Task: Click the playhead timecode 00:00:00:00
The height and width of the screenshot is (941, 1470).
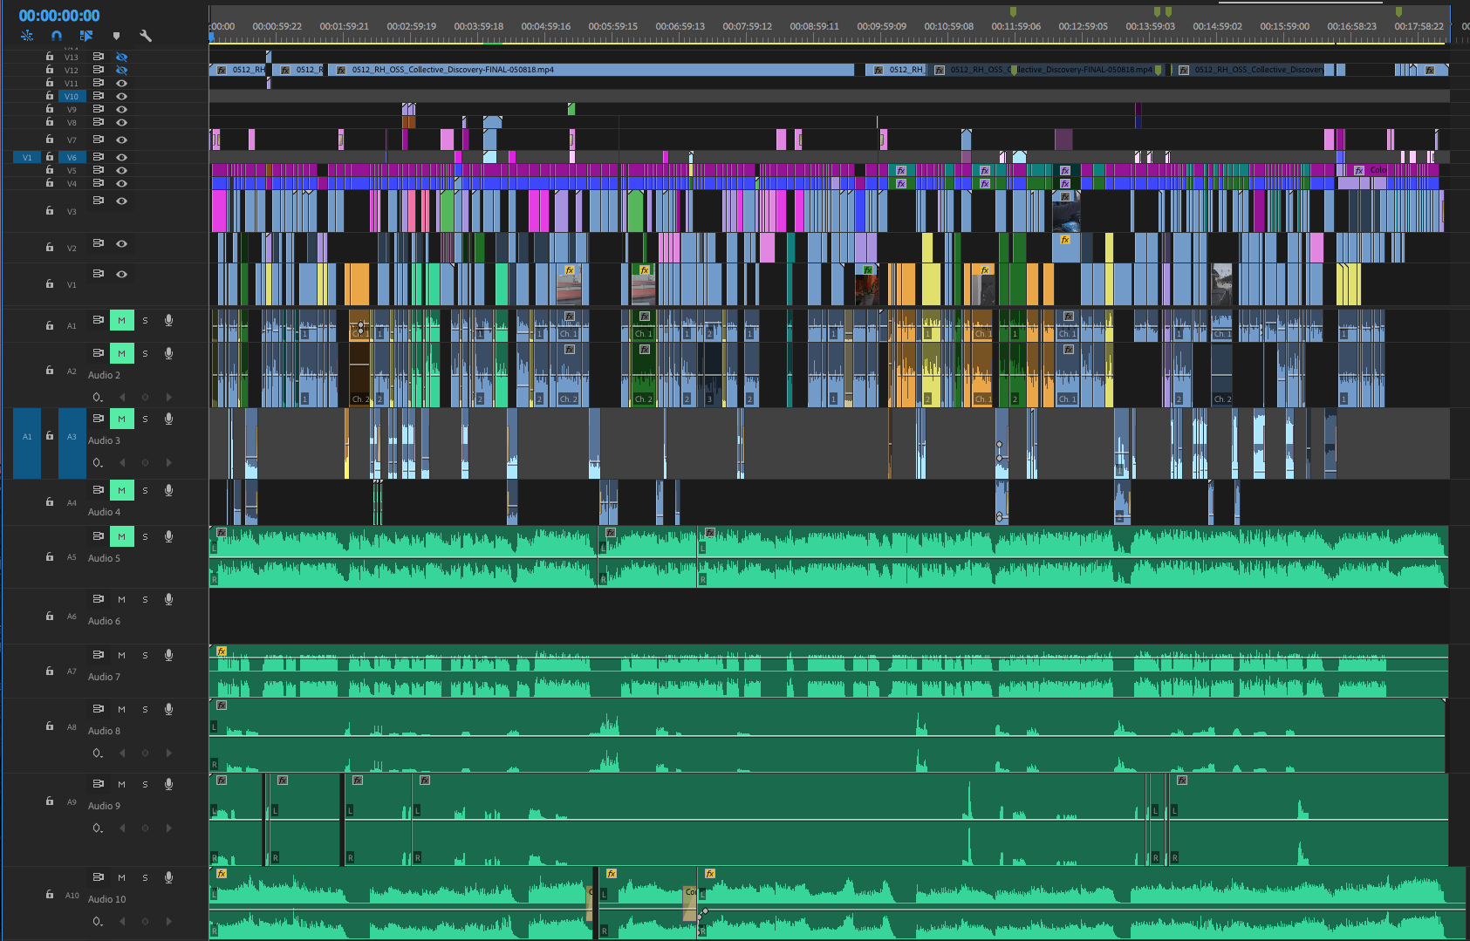Action: click(x=59, y=16)
